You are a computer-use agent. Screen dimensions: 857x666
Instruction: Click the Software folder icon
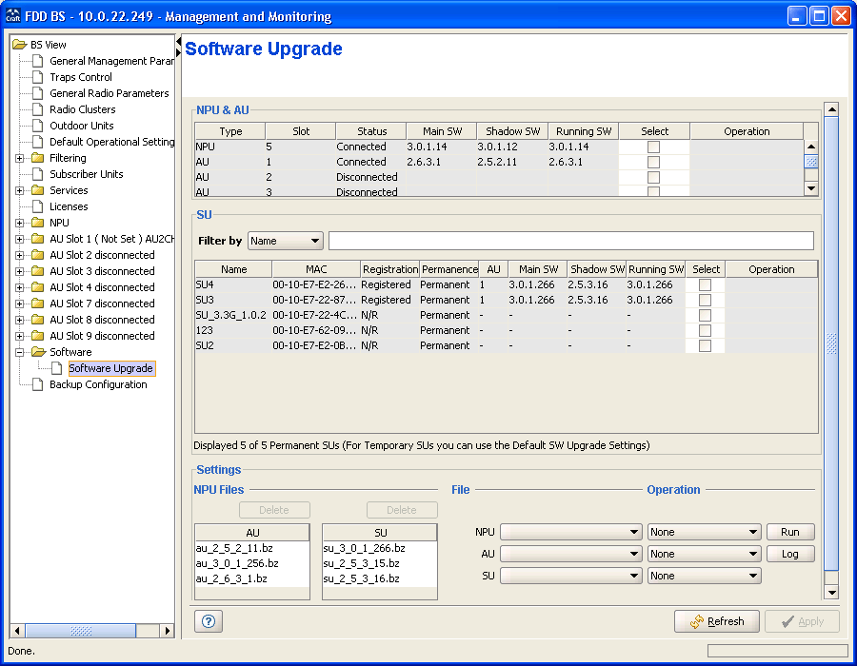37,352
